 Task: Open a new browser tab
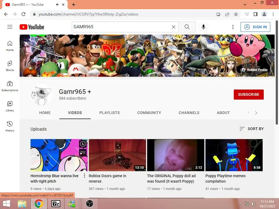pyautogui.click(x=74, y=5)
